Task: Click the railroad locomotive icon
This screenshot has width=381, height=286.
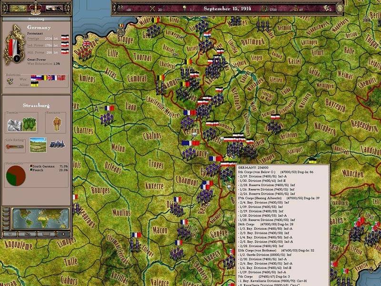Action: 57,144
